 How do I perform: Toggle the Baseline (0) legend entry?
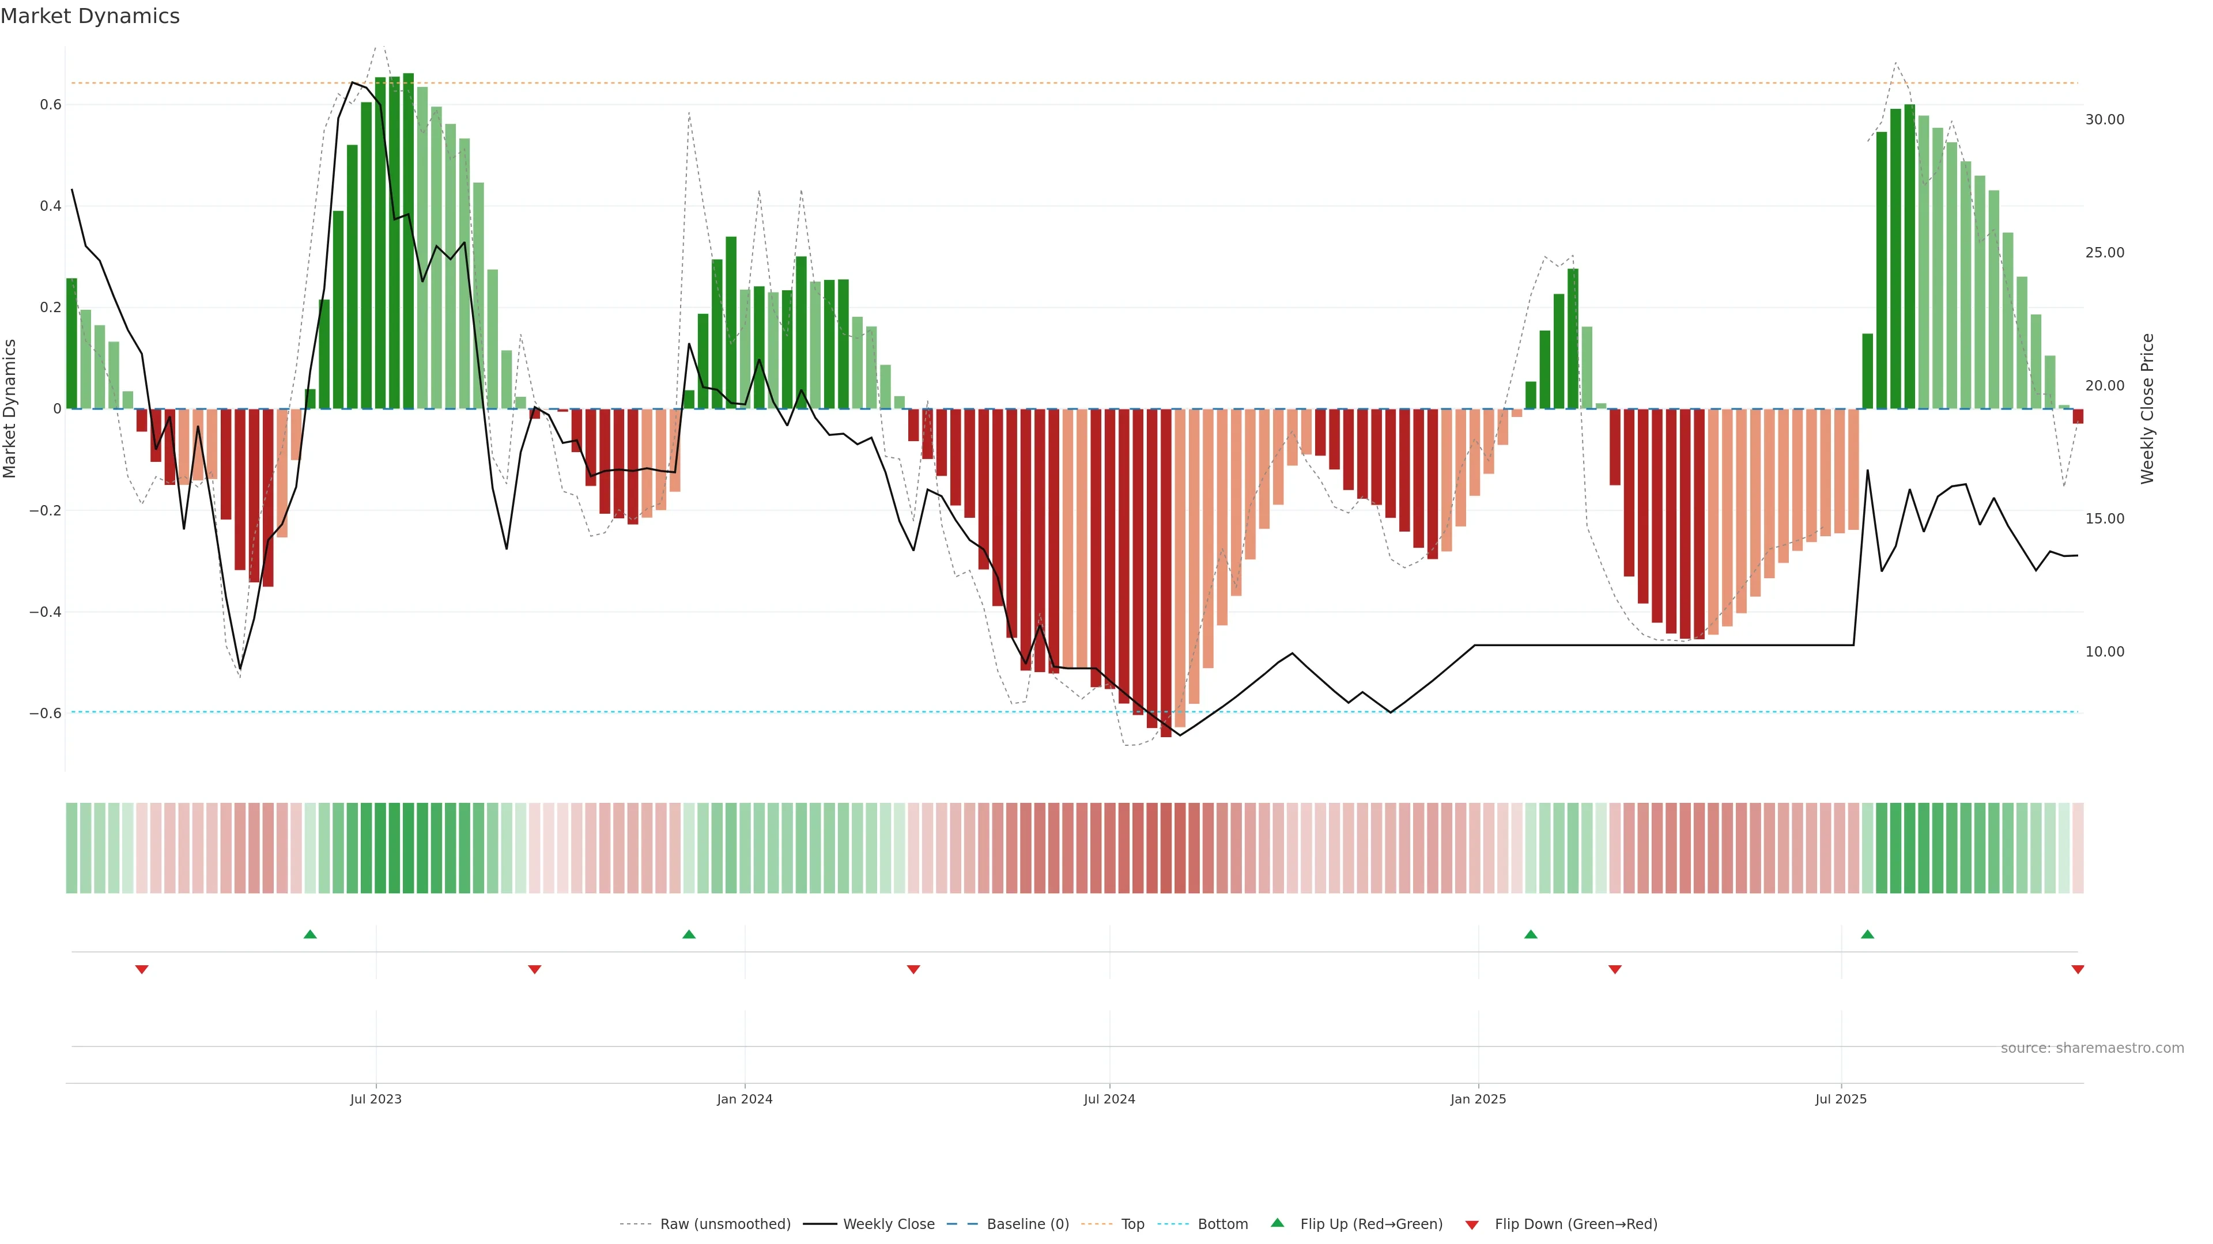[1028, 1224]
